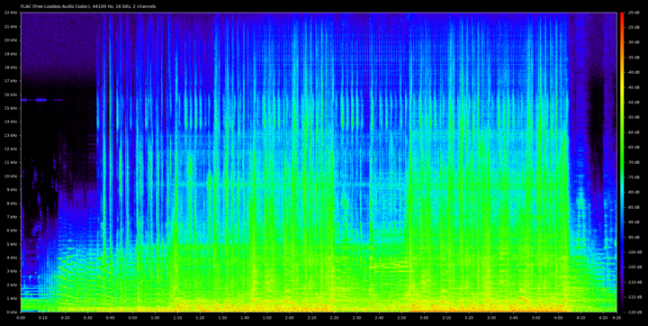648x326 pixels.
Task: Click the -30 dB scale label
Action: click(634, 43)
